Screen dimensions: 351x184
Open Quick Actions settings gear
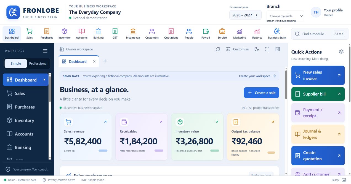pos(341,52)
